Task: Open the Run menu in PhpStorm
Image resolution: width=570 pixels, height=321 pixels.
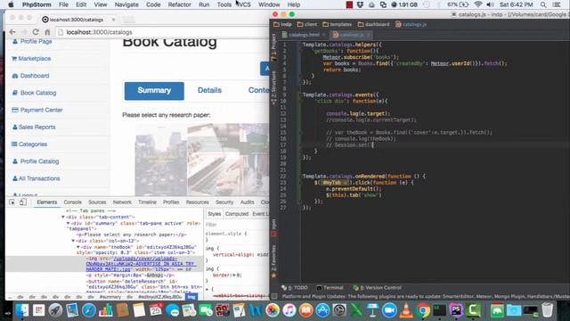Action: [204, 4]
